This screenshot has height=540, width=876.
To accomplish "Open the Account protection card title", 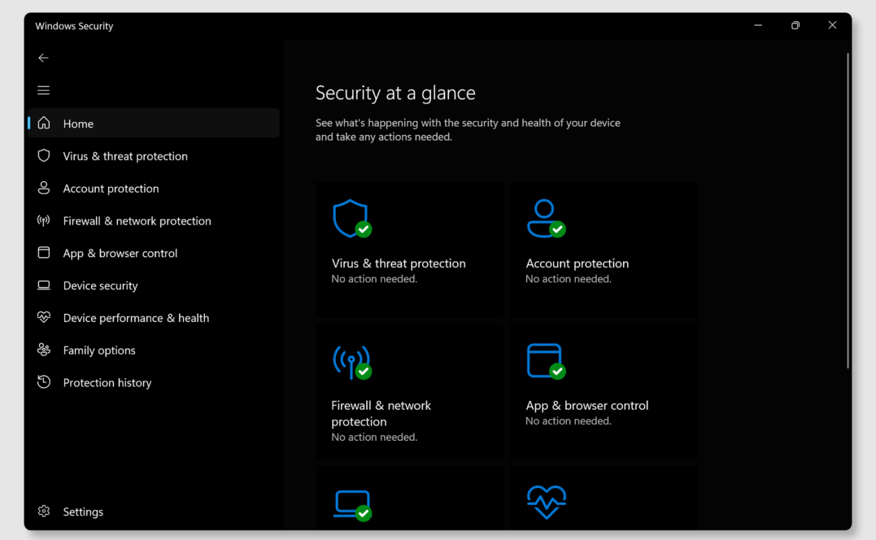I will tap(577, 264).
